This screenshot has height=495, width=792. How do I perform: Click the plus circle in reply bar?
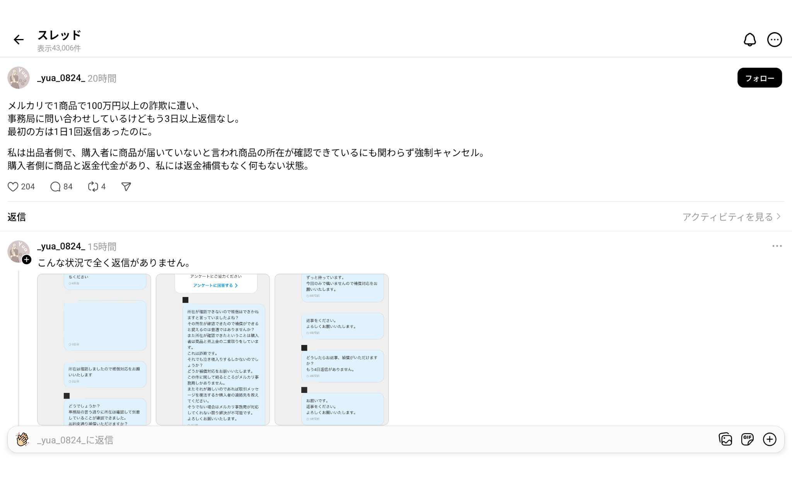click(769, 439)
